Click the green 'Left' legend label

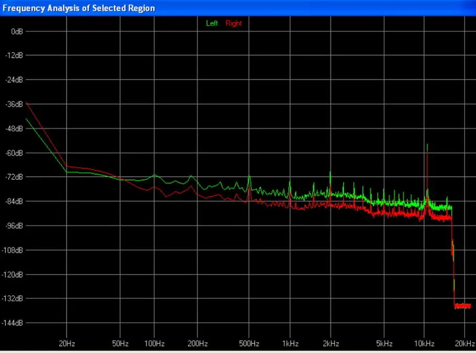212,24
